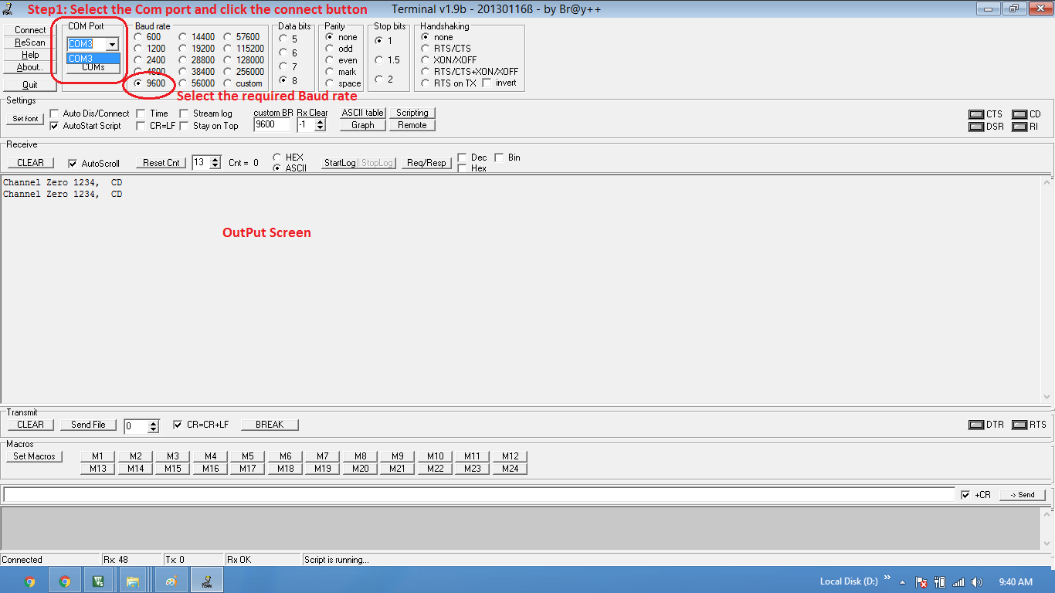Viewport: 1055px width, 593px height.
Task: Click the transmit text input field
Action: [479, 495]
